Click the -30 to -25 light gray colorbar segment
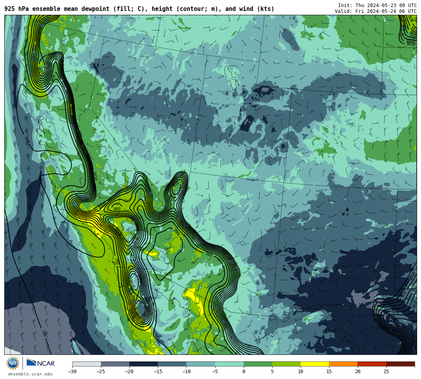The image size is (421, 379). [x=87, y=364]
